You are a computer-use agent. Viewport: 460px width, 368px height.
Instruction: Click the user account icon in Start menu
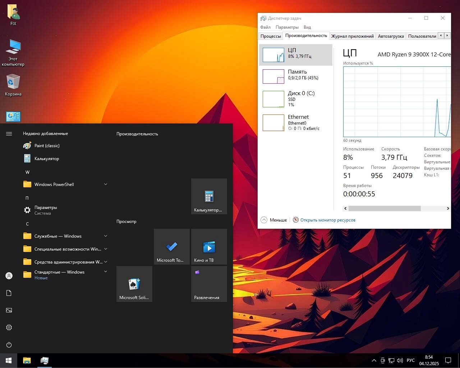coord(9,275)
